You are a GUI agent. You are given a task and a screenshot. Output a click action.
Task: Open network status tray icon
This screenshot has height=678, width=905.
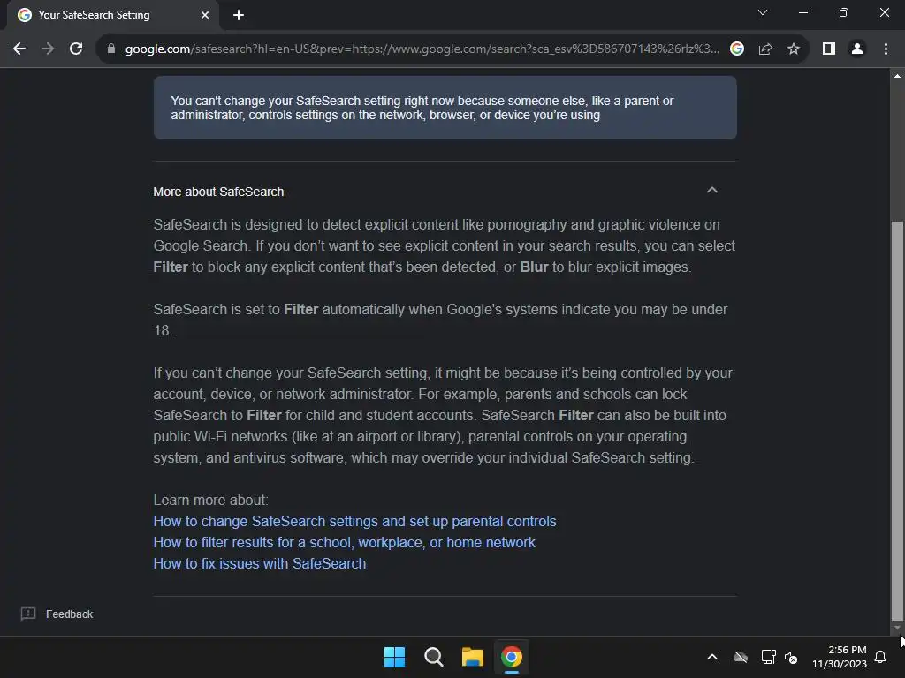coord(768,657)
